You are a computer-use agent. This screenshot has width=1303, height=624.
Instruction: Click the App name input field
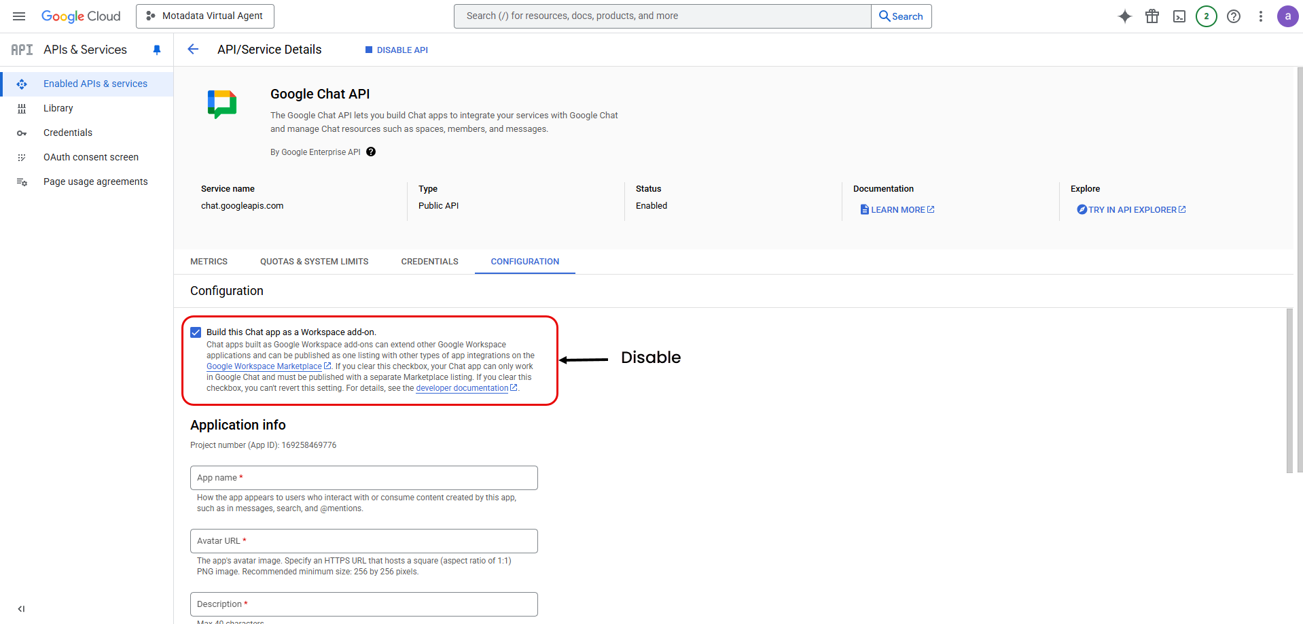click(364, 477)
